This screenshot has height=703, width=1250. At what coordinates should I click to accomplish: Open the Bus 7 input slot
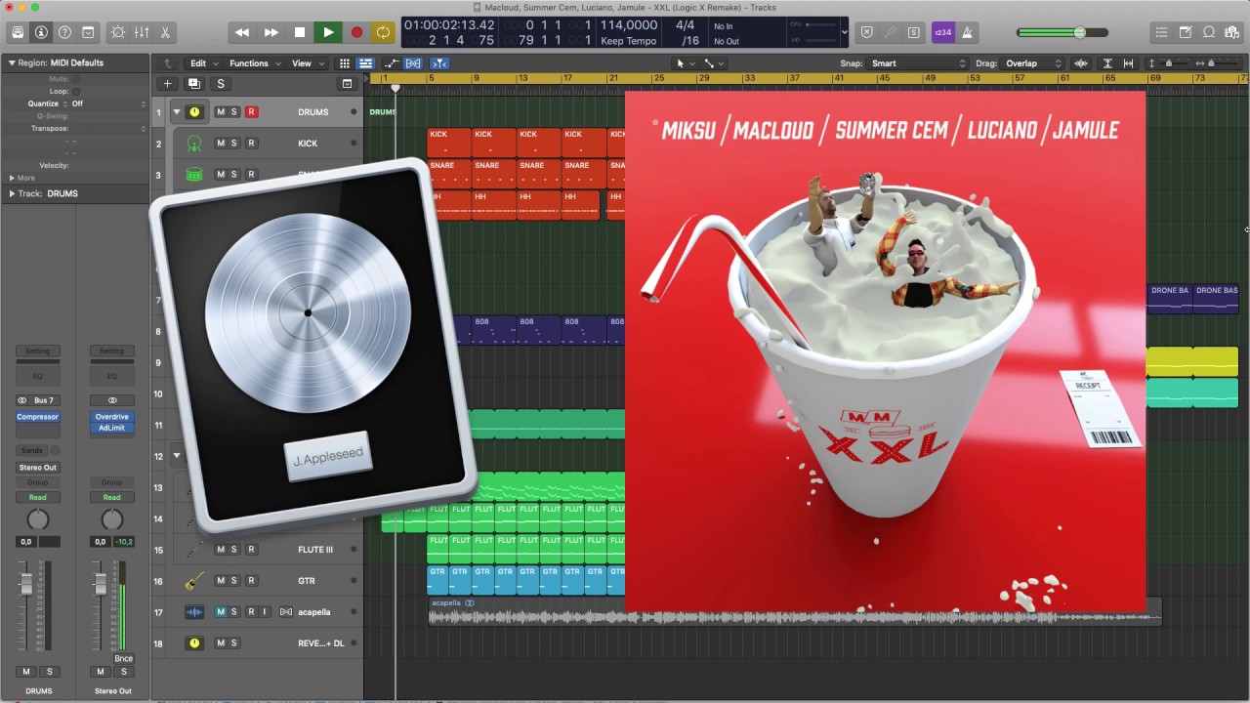(44, 400)
